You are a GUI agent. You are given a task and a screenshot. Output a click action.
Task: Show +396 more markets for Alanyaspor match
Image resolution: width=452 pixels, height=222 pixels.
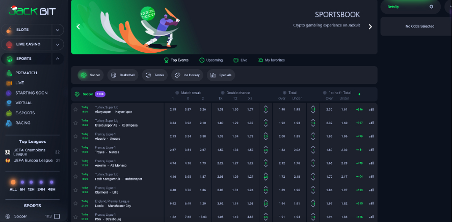(x=359, y=109)
